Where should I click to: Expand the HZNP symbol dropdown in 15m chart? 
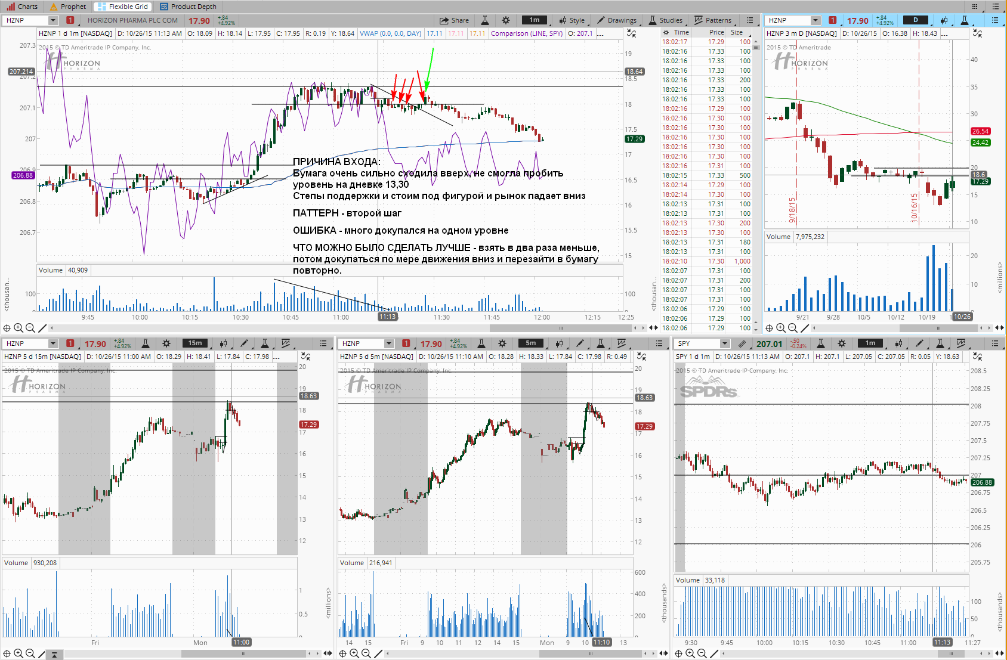53,343
